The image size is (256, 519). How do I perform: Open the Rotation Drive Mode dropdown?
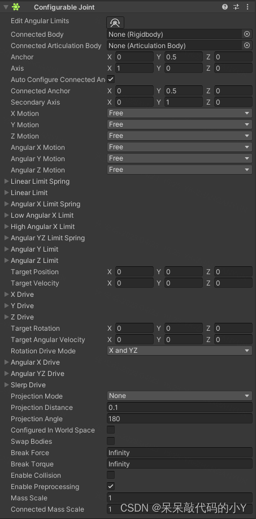[x=180, y=351]
